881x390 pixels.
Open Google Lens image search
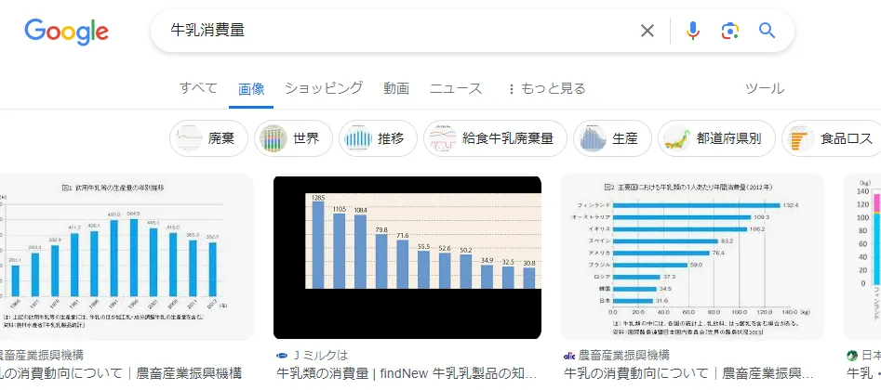pos(729,31)
